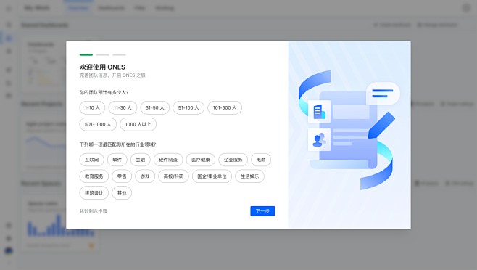
Task: Select the 国企/事业单位 industry option
Action: pyautogui.click(x=212, y=176)
